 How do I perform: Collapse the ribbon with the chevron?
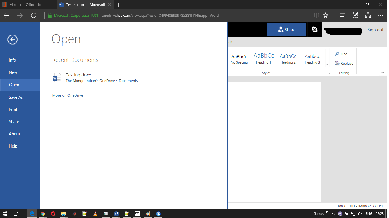(383, 73)
